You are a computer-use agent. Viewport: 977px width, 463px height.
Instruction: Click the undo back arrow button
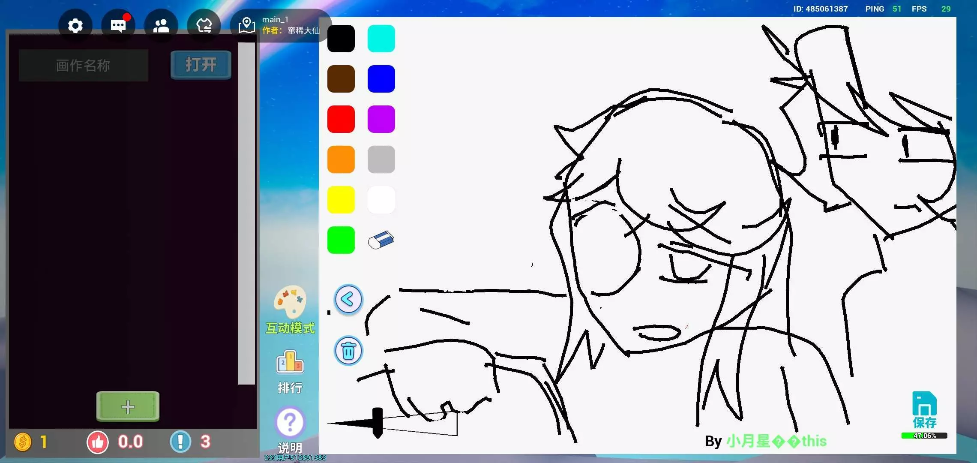tap(348, 299)
